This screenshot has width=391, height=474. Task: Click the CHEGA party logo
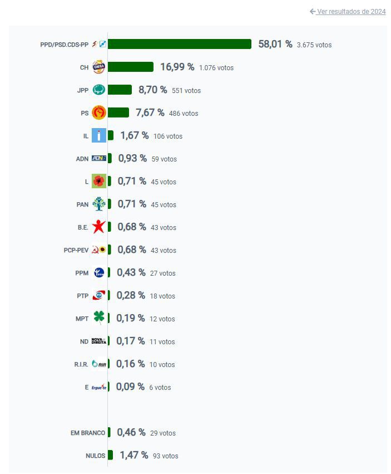pos(98,67)
